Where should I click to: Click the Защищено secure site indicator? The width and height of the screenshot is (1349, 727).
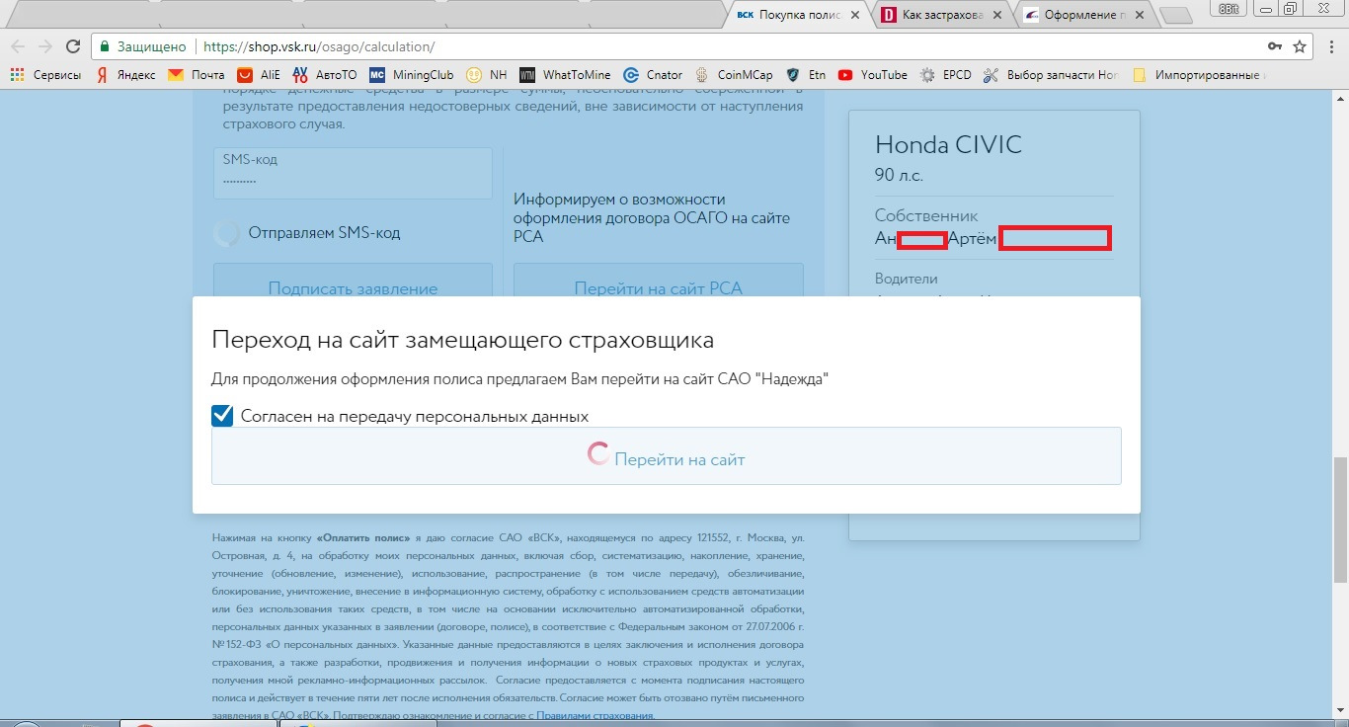pyautogui.click(x=144, y=46)
